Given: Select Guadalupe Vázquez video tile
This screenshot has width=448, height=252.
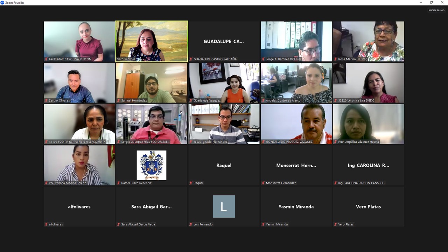Looking at the screenshot, I should 224,83.
